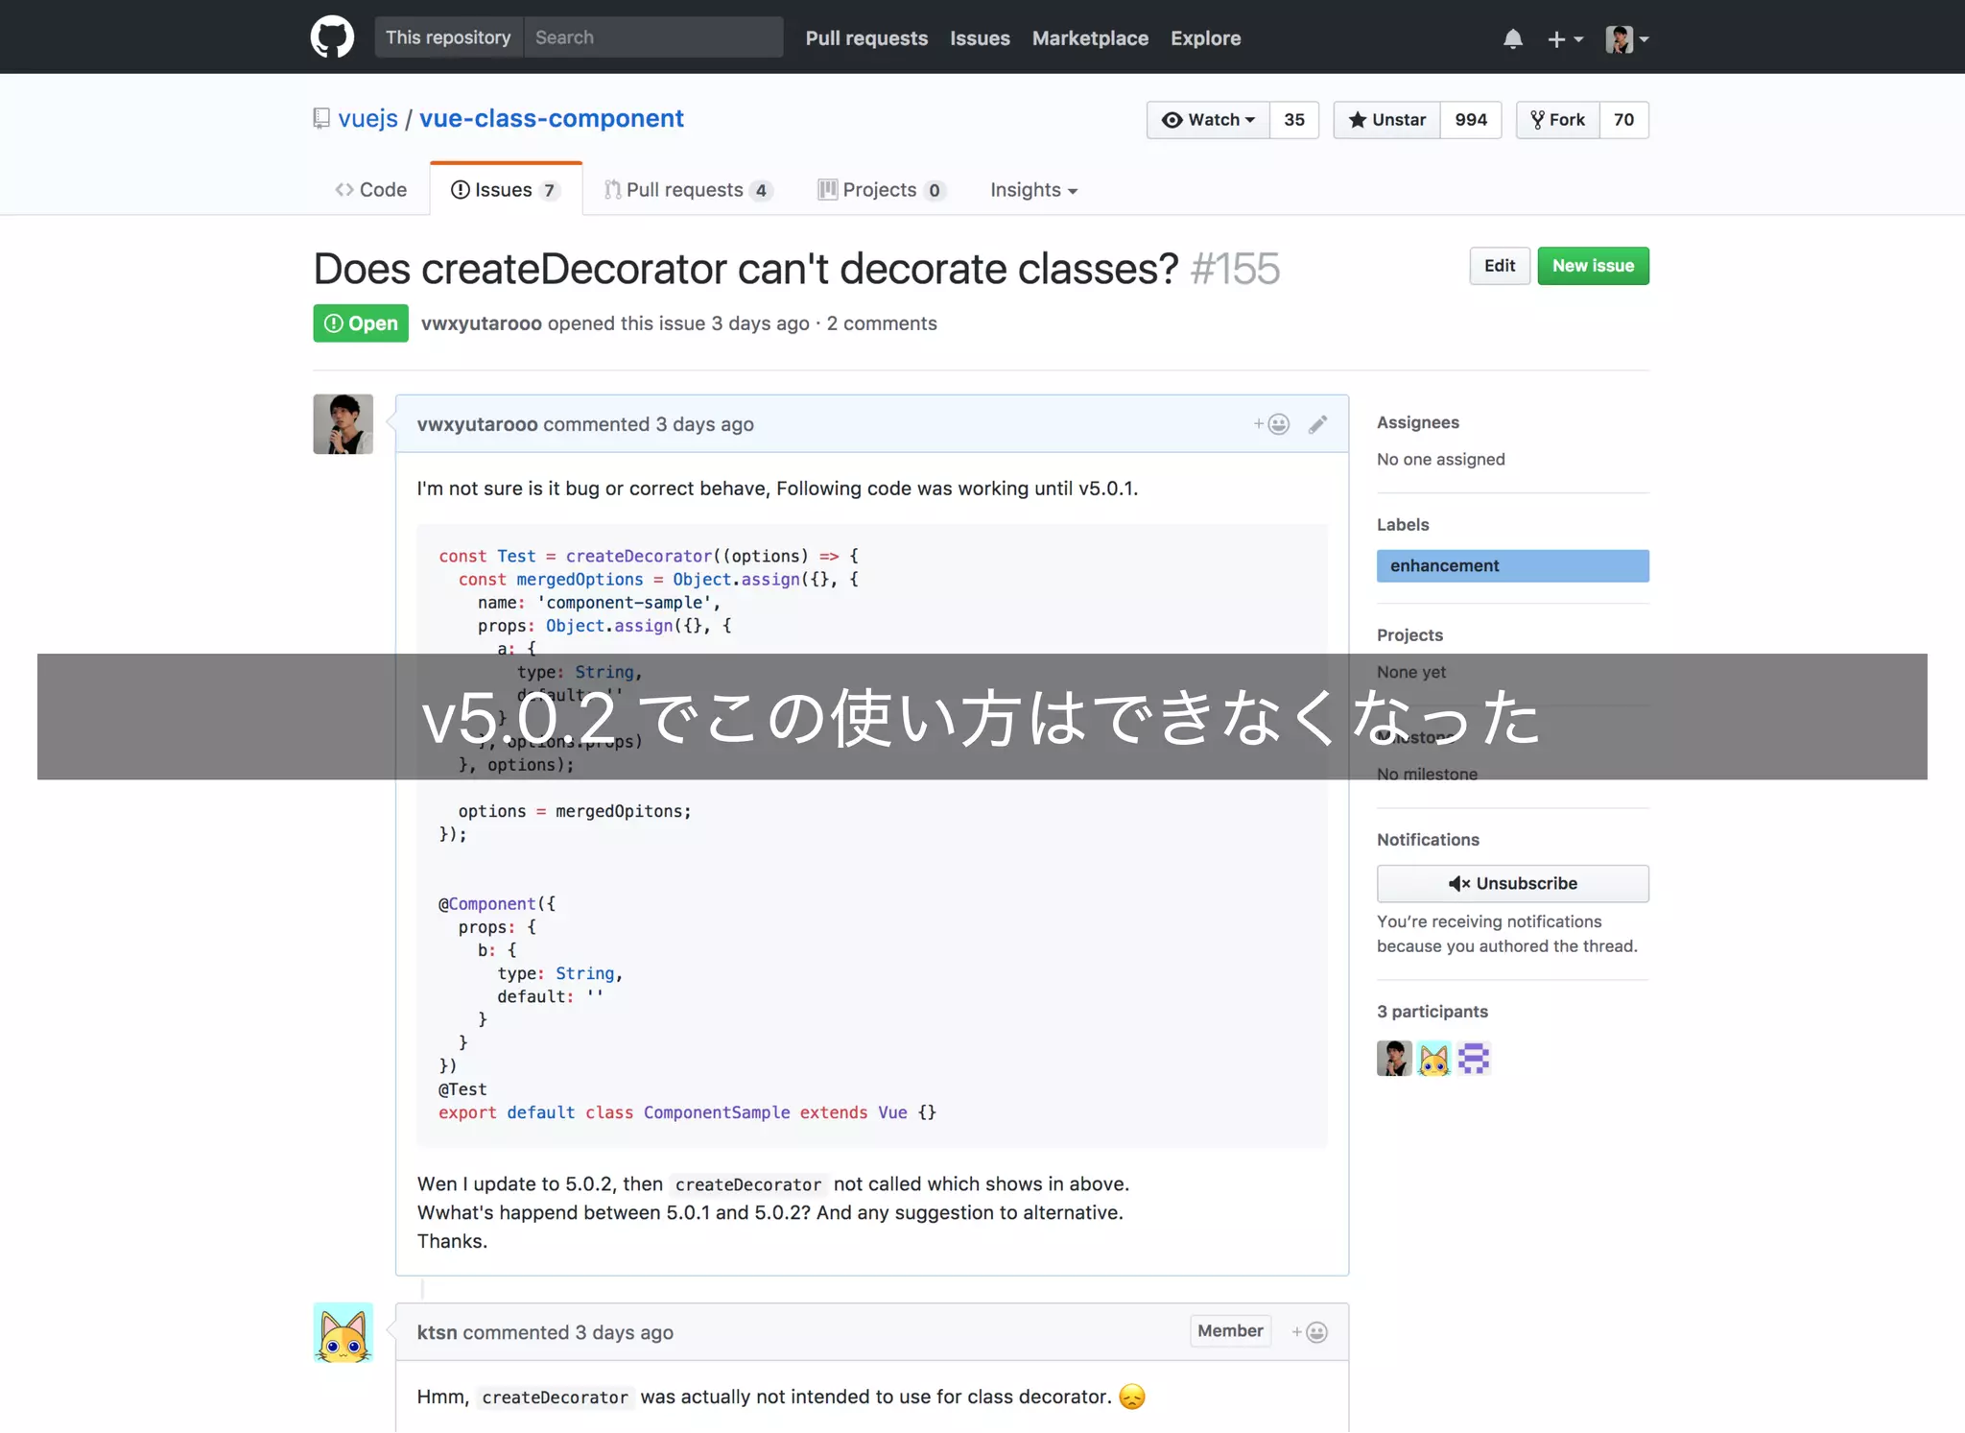Unsubscribe from issue notifications
The width and height of the screenshot is (1965, 1433).
1512,883
